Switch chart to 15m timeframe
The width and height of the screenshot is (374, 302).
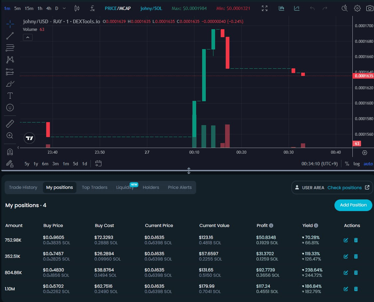coord(29,8)
